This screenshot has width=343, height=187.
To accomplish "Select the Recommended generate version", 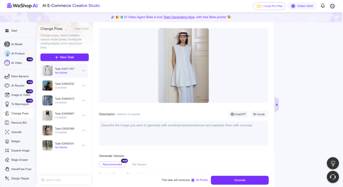I will 112,164.
